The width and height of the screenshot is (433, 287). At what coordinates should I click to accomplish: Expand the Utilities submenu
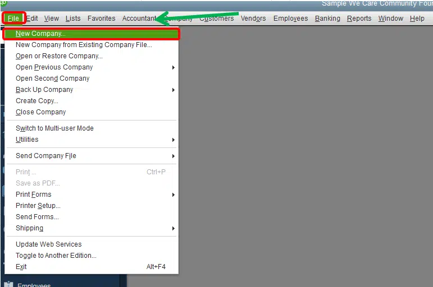point(92,140)
